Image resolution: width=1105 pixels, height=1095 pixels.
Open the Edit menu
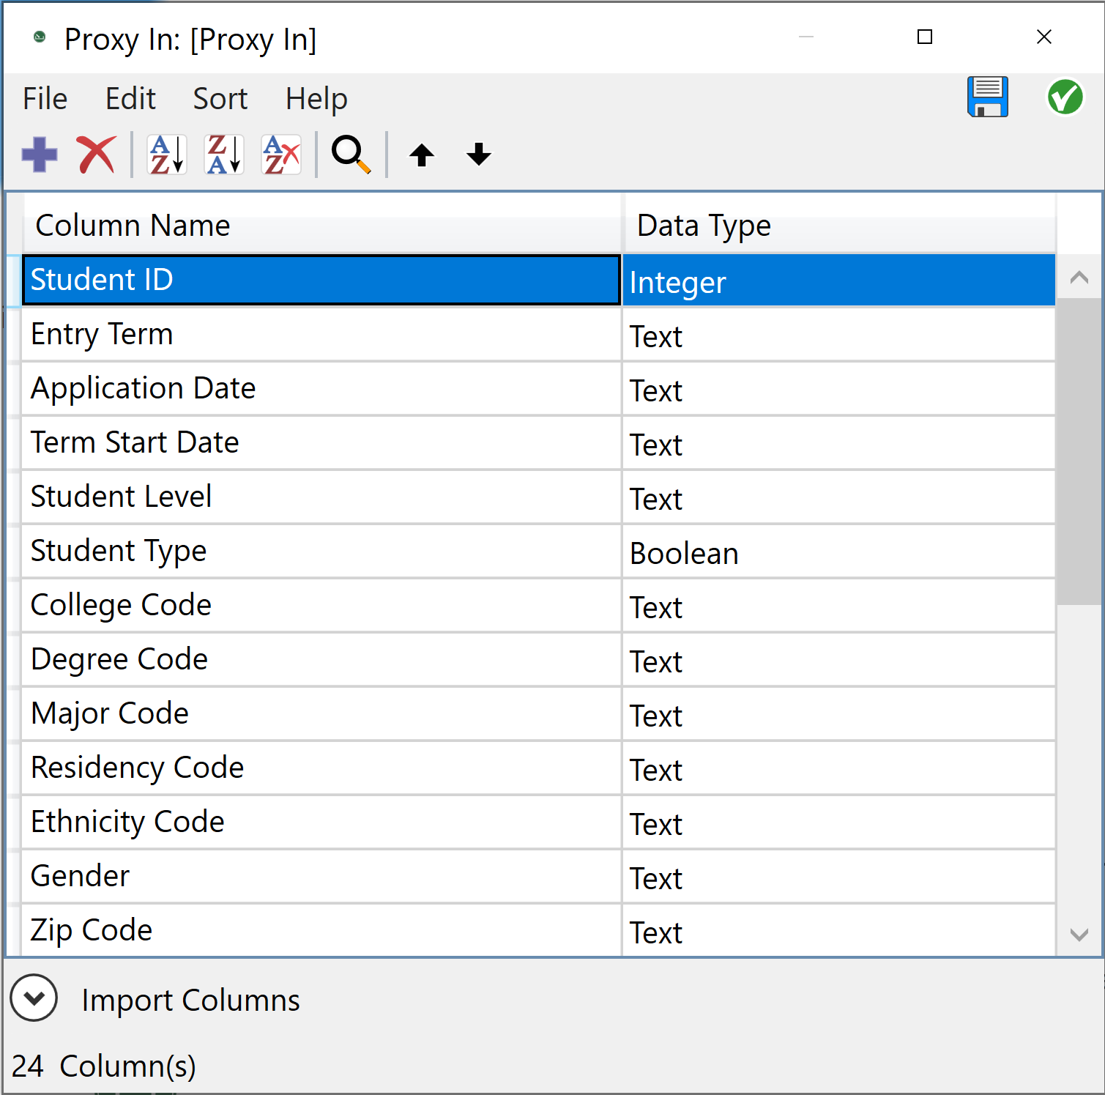coord(130,98)
